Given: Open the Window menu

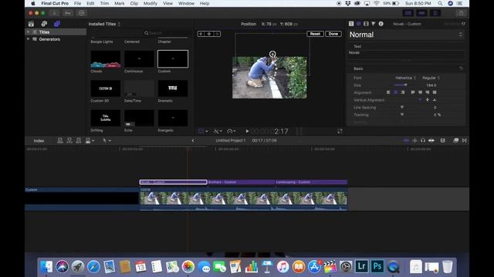Looking at the screenshot, I should (186, 3).
